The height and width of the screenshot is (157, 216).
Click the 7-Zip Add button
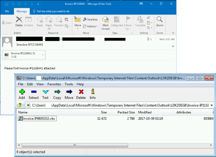(22, 94)
